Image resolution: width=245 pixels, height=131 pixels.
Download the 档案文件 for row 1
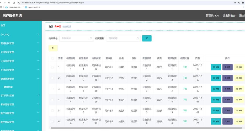(x=185, y=67)
